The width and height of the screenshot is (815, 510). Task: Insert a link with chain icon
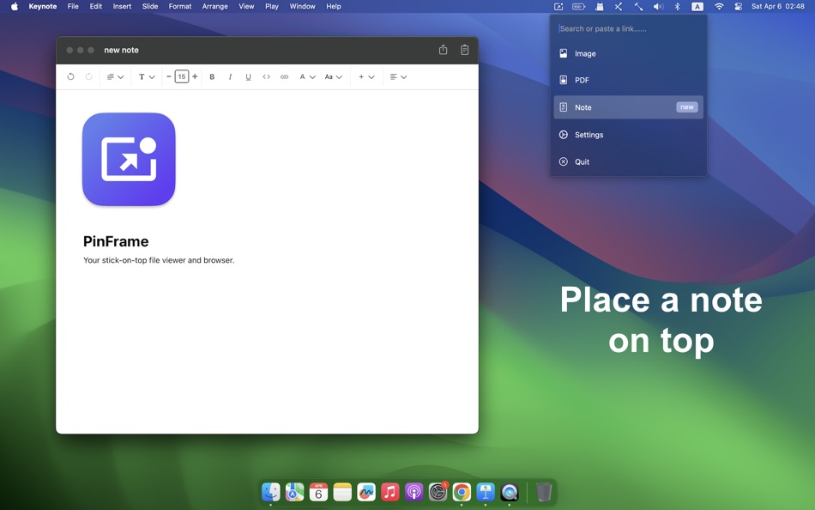(284, 76)
